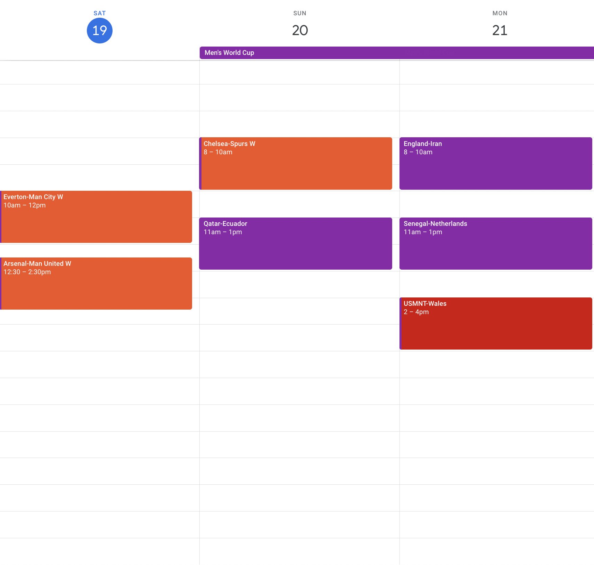The width and height of the screenshot is (594, 565).
Task: Open Arsenal-Man United W event
Action: [96, 284]
